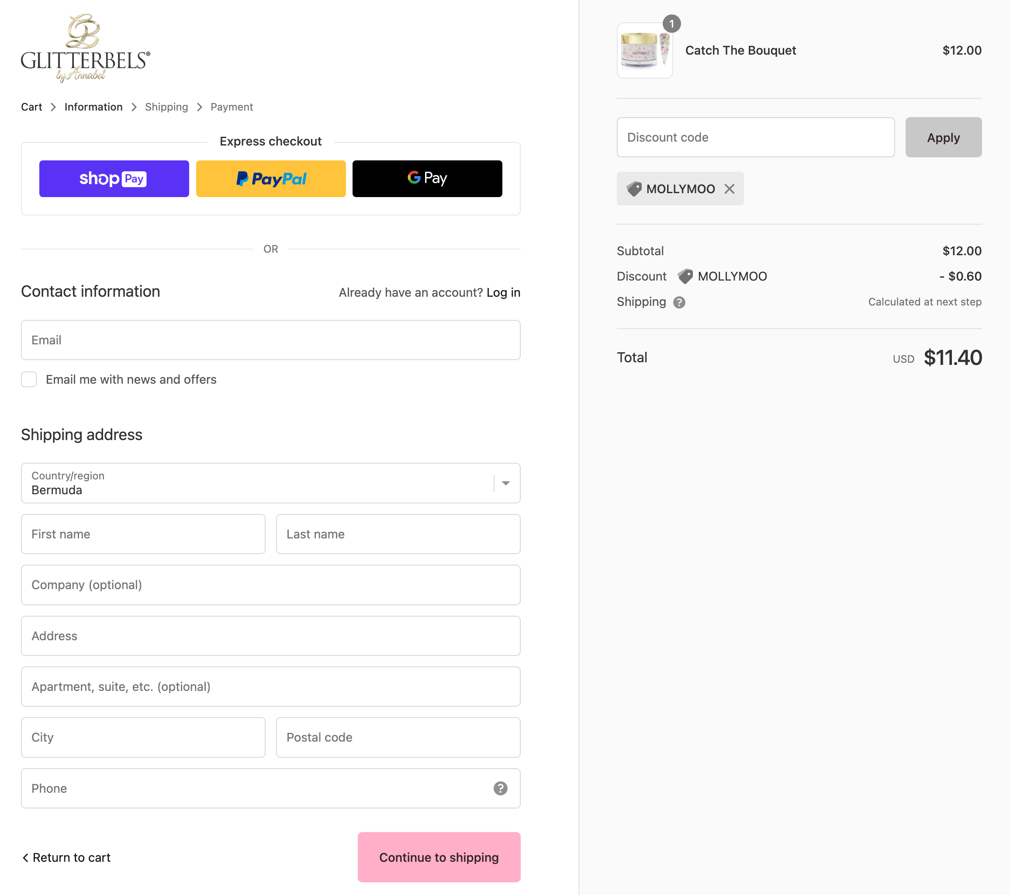
Task: Click Apply discount button
Action: tap(943, 137)
